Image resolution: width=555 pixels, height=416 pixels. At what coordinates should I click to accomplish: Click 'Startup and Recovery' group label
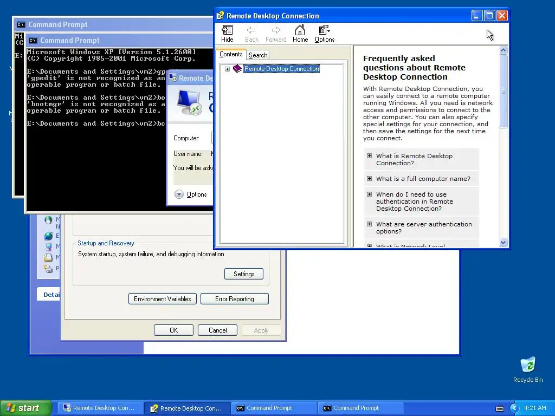point(106,243)
